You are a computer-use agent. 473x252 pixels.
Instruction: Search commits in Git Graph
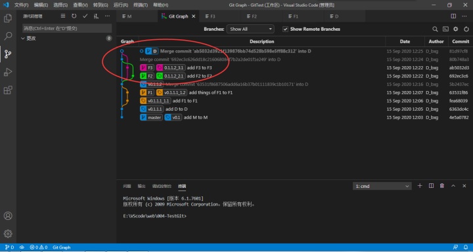point(435,29)
